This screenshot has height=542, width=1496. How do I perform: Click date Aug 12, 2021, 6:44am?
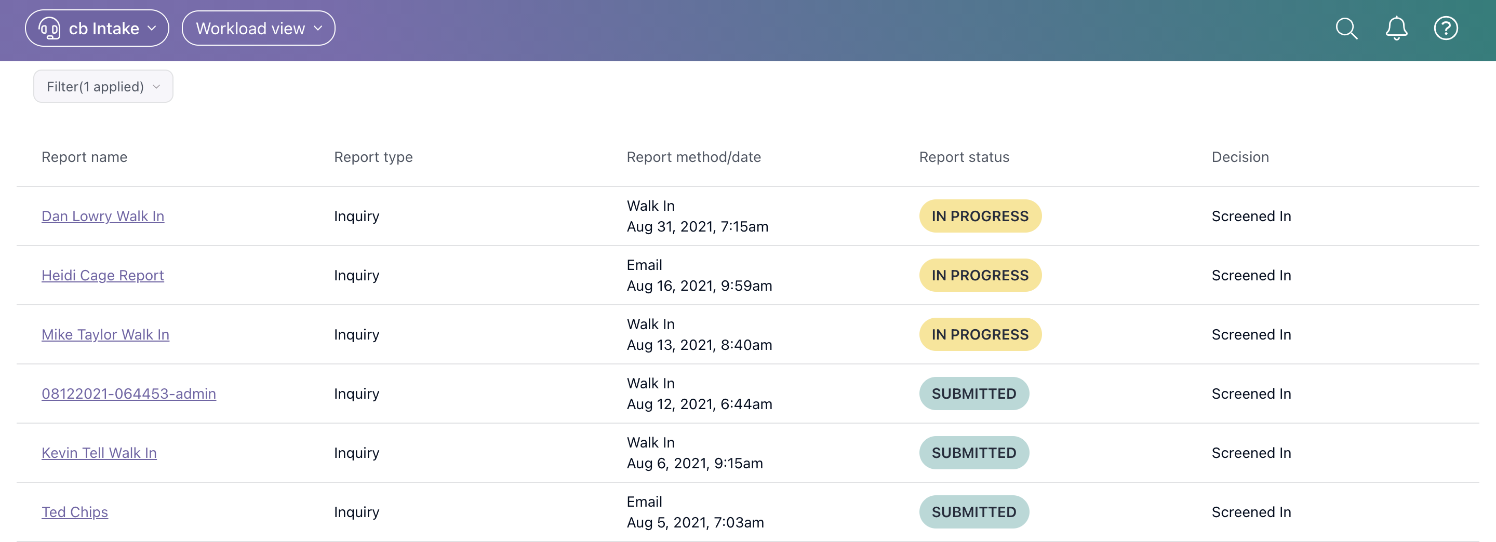tap(699, 404)
